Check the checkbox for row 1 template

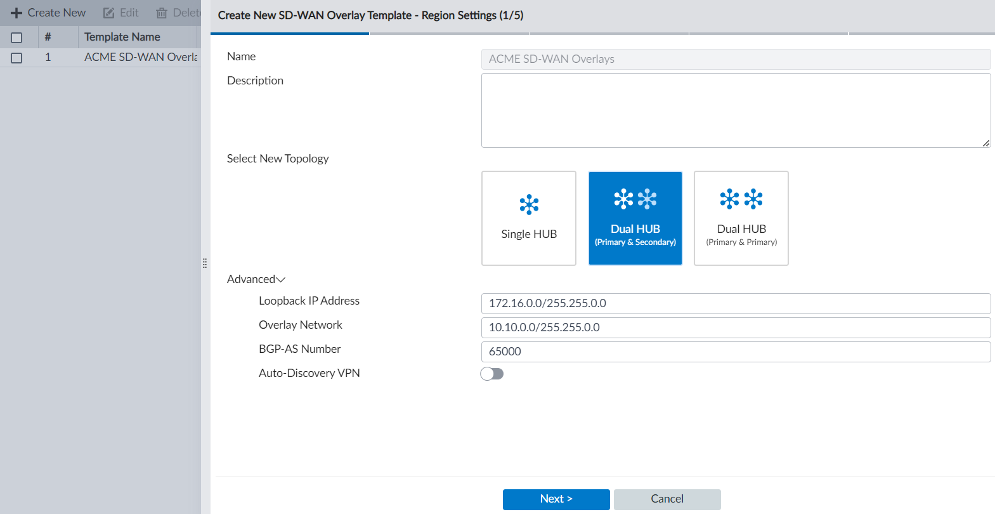[x=16, y=58]
